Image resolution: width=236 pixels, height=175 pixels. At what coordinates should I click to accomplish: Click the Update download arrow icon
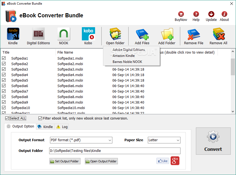[211, 14]
